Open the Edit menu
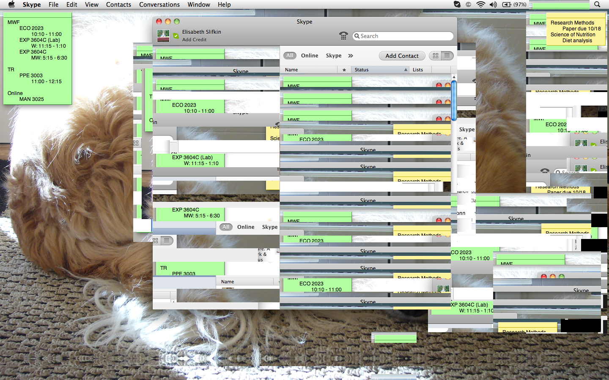 [x=72, y=5]
